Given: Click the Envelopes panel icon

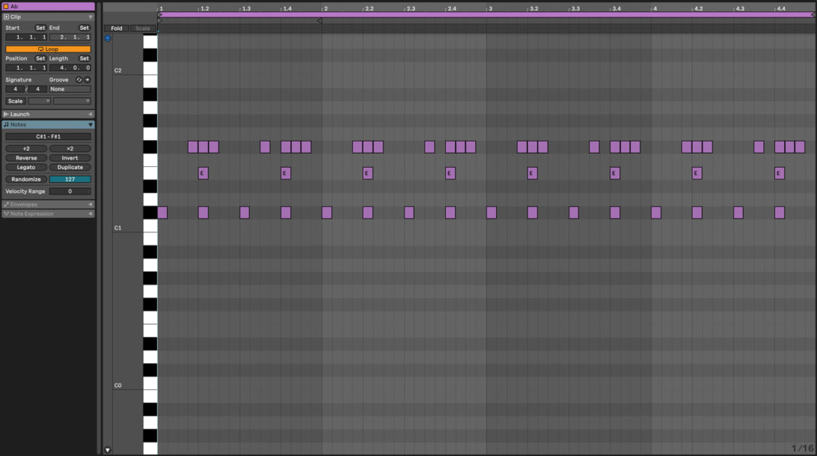Looking at the screenshot, I should 6,204.
